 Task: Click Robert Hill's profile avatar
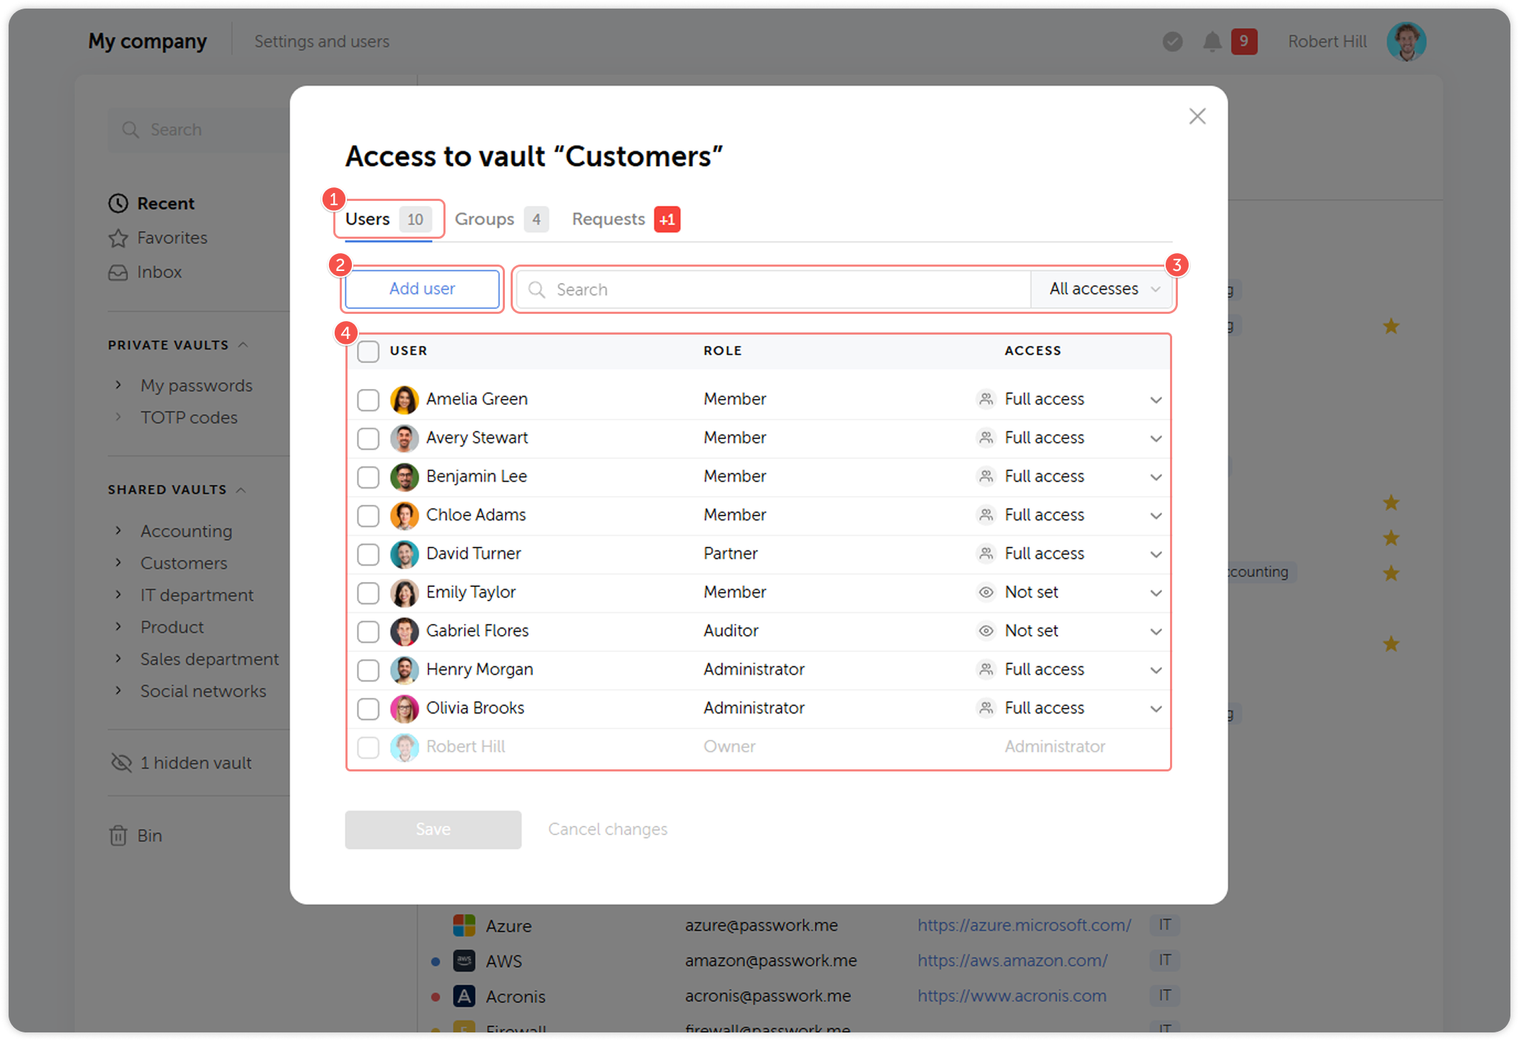tap(1406, 41)
